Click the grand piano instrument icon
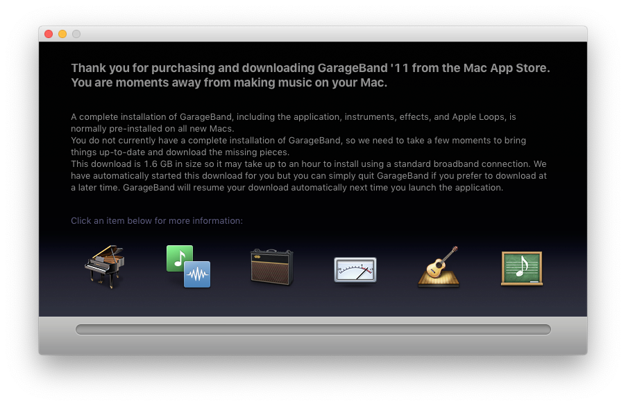Image resolution: width=626 pixels, height=406 pixels. tap(105, 267)
